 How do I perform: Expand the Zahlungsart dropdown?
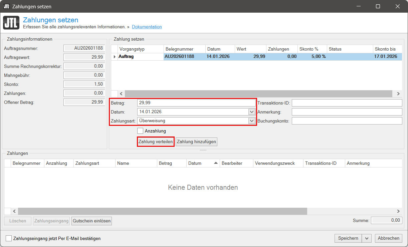pyautogui.click(x=252, y=121)
